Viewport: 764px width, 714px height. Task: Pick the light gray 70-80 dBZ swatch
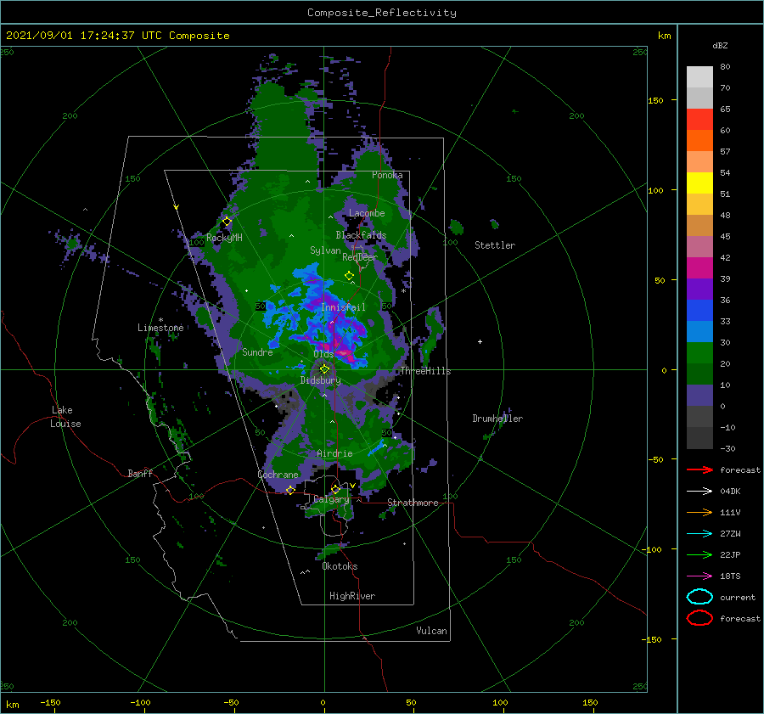pyautogui.click(x=699, y=77)
